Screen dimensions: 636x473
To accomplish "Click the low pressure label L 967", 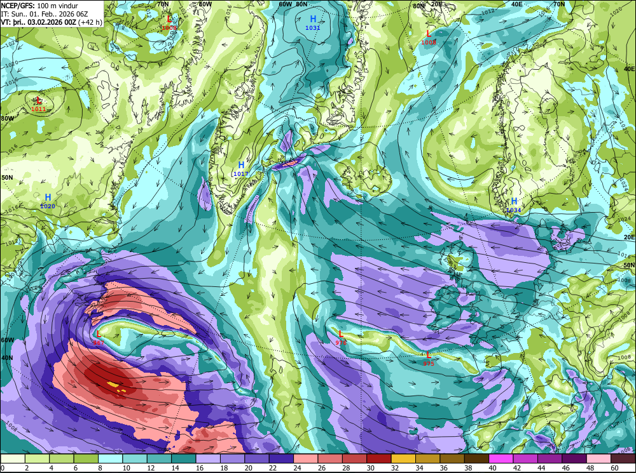I will 98,338.
